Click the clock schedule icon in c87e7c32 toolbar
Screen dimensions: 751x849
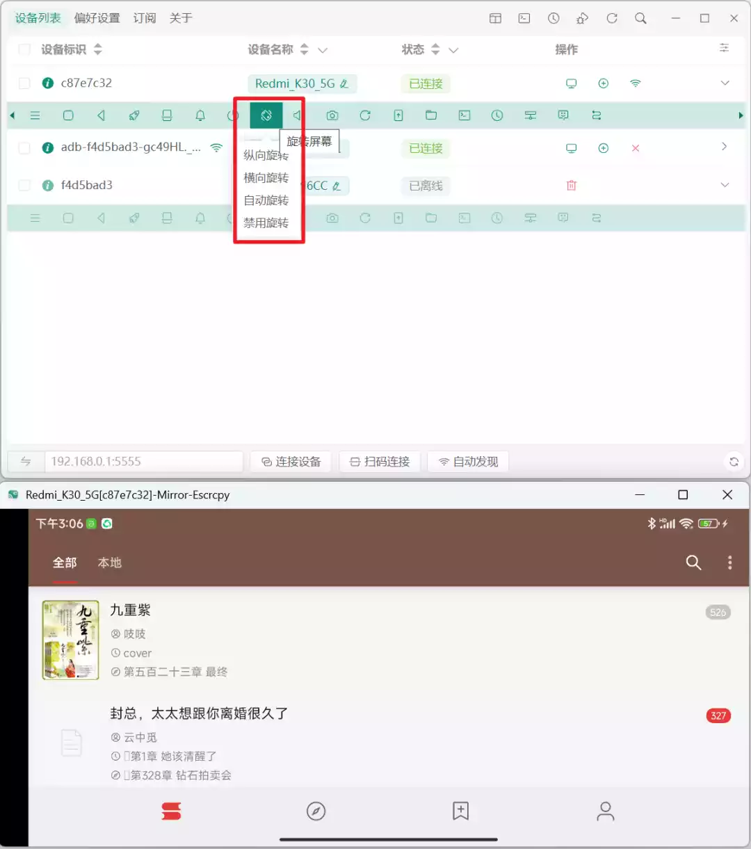[497, 115]
